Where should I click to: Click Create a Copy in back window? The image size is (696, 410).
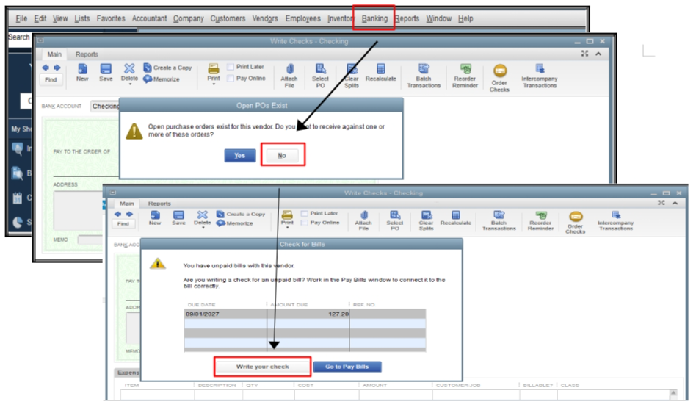pos(167,68)
